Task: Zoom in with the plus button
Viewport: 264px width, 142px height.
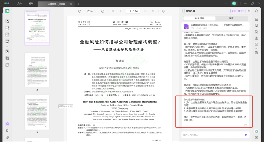Action: pyautogui.click(x=103, y=11)
